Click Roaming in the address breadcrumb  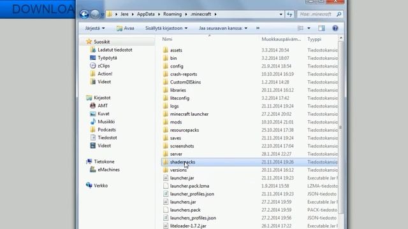[172, 14]
